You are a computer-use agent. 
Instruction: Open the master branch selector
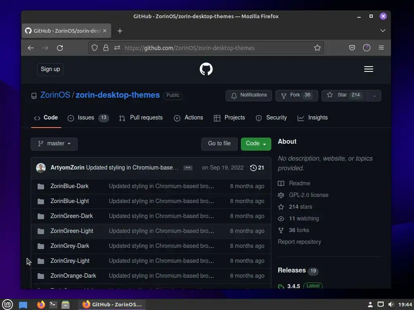tap(54, 144)
